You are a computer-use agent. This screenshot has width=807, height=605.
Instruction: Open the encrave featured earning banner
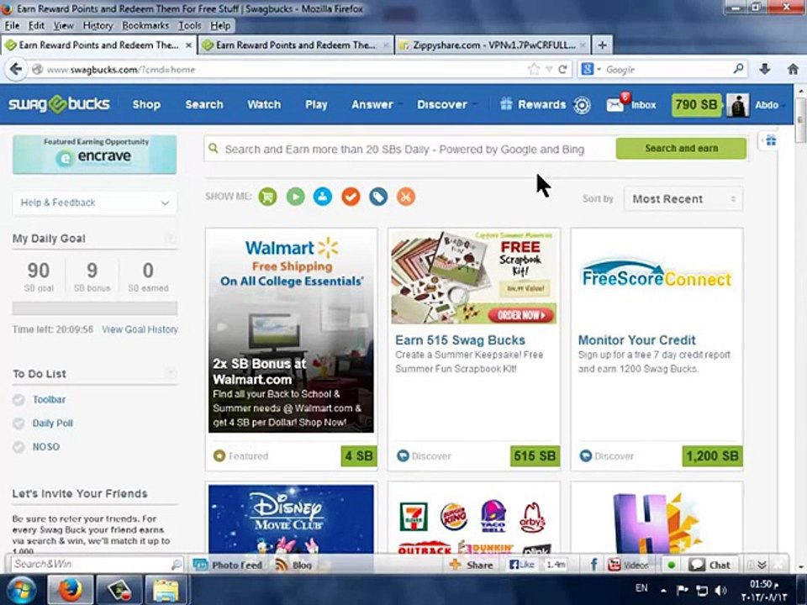click(x=95, y=155)
